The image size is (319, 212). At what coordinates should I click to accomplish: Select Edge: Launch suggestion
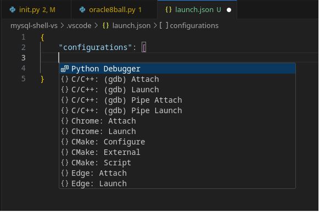click(177, 183)
